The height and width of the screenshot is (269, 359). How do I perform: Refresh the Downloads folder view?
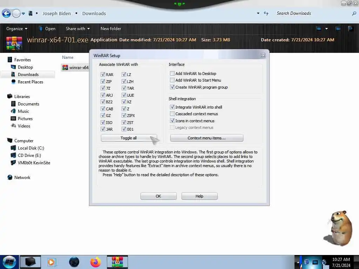point(266,13)
